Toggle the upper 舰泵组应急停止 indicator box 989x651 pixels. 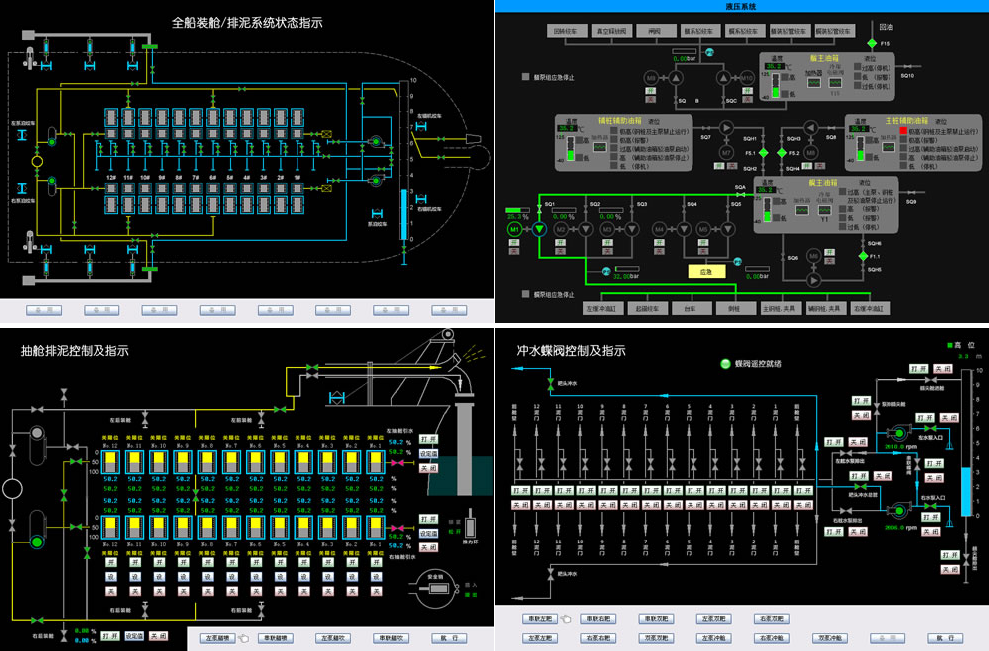click(x=527, y=76)
